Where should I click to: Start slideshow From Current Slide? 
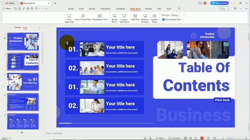83,17
